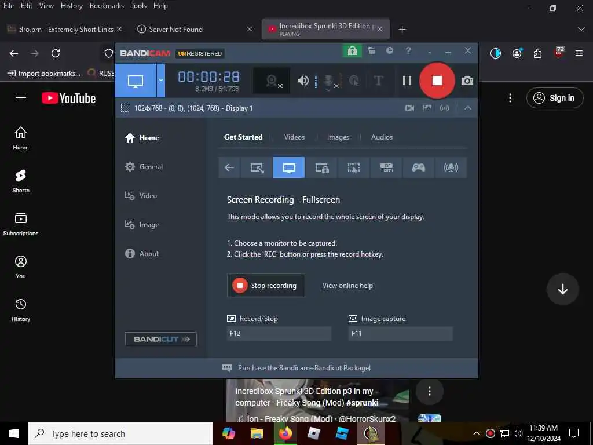Toggle the mouse click effect icon

click(354, 81)
